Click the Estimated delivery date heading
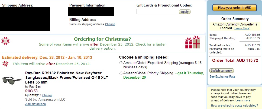 tap(47, 57)
